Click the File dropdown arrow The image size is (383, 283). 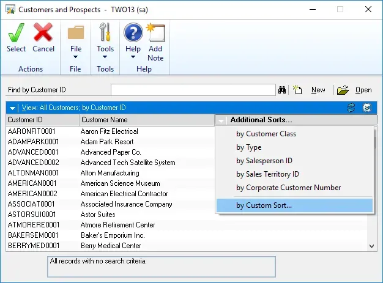click(76, 58)
